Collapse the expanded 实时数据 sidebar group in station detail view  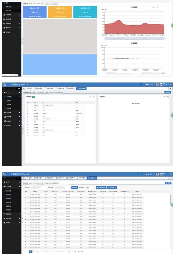[x=12, y=97]
